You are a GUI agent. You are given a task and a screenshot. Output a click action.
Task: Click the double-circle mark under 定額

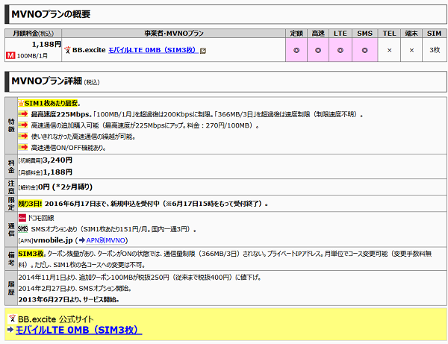296,50
